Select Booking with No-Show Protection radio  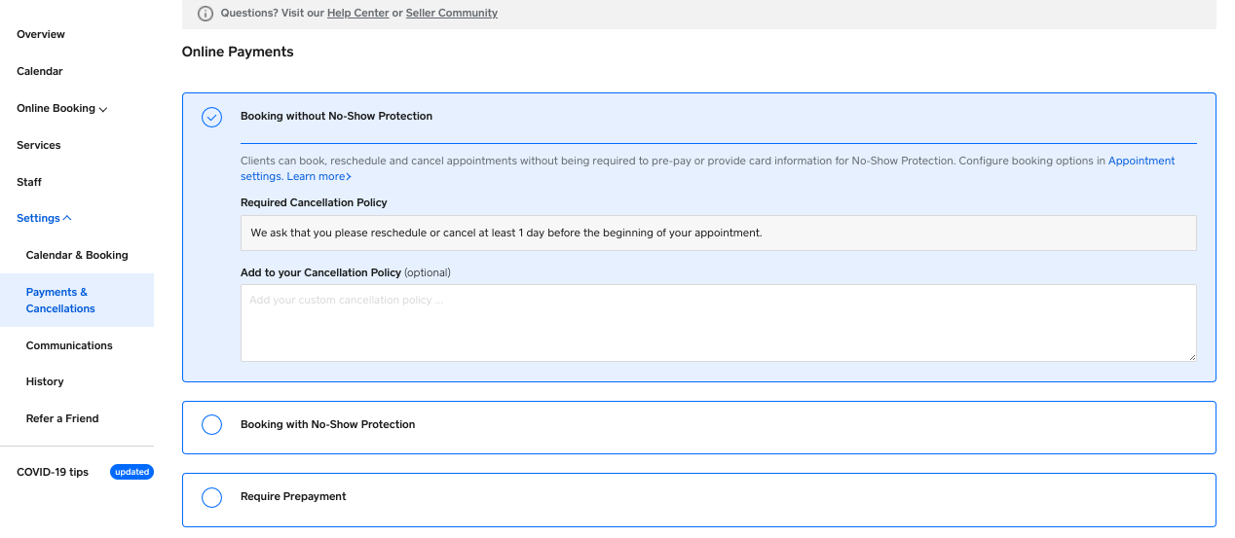(x=211, y=425)
